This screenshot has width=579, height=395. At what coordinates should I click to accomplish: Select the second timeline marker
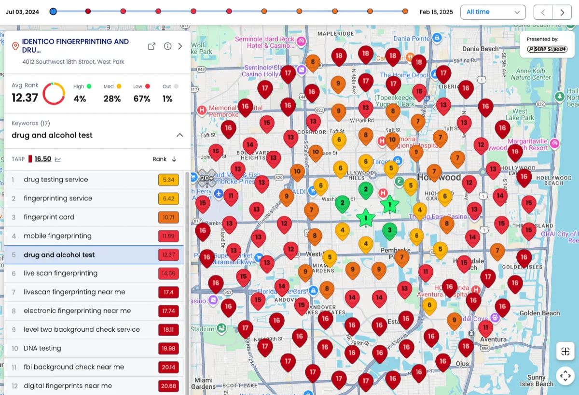point(88,11)
